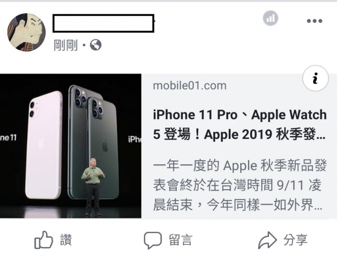Click the 剛剛 post timestamp
The image size is (342, 260).
click(x=66, y=45)
